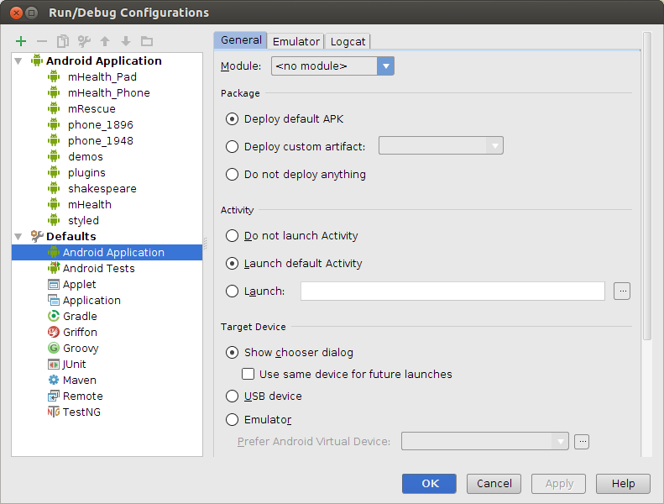Create new folder toolbar icon
The image size is (664, 504).
click(147, 41)
